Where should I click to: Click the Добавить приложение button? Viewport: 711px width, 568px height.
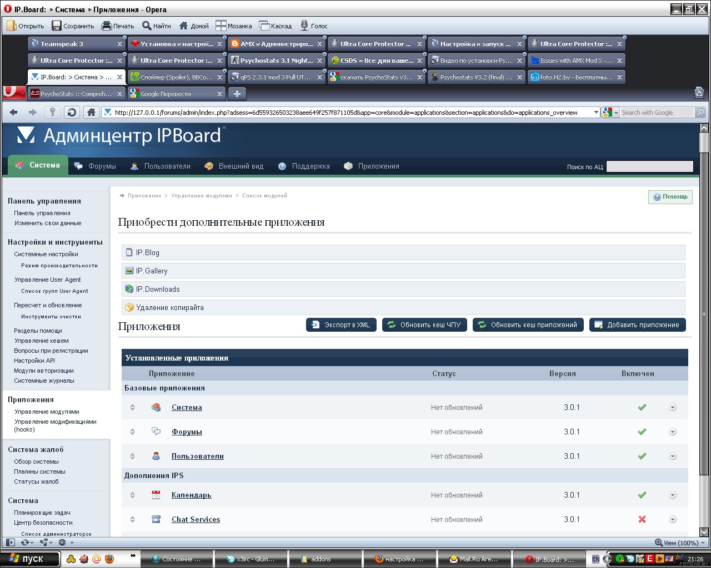(x=638, y=325)
